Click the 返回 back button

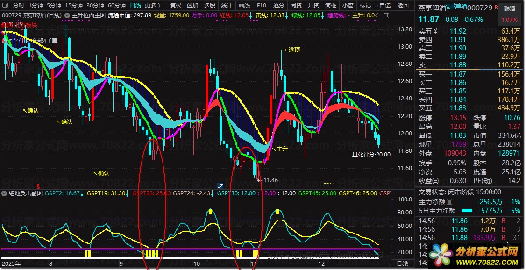[x=403, y=5]
